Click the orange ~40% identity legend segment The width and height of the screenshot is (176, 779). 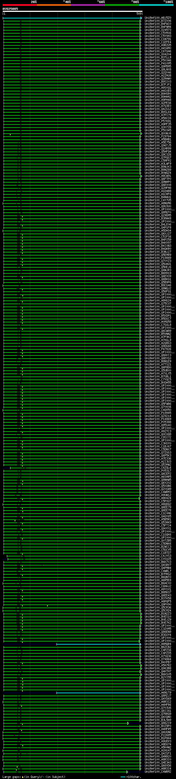tap(54, 5)
